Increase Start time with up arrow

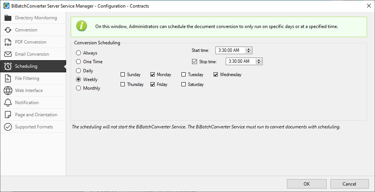point(248,49)
